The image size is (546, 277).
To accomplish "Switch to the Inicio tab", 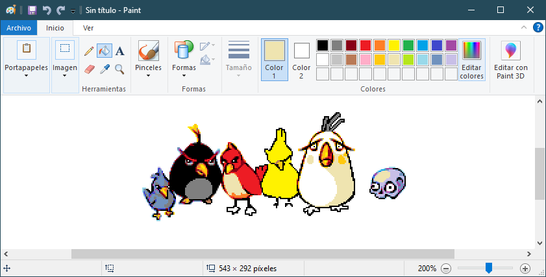I will tap(55, 28).
